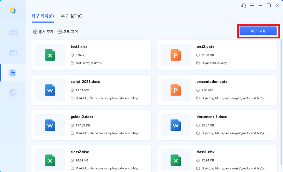
Task: Click the 13.51 MB size label
Action: pos(82,90)
